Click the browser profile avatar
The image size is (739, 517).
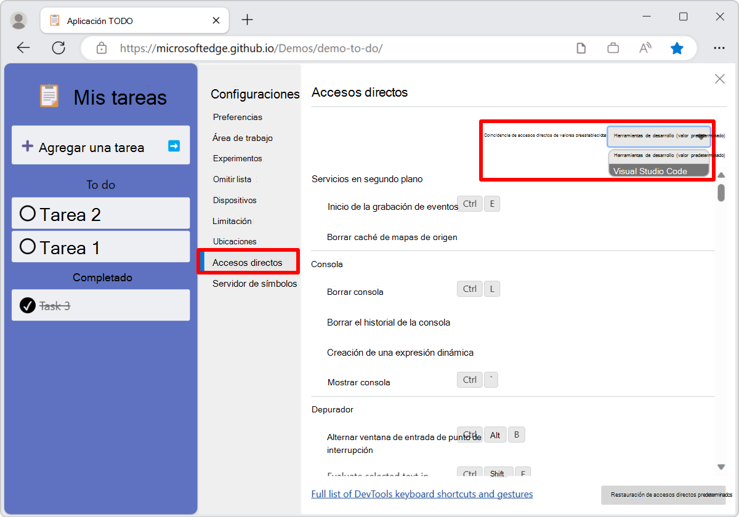point(18,20)
